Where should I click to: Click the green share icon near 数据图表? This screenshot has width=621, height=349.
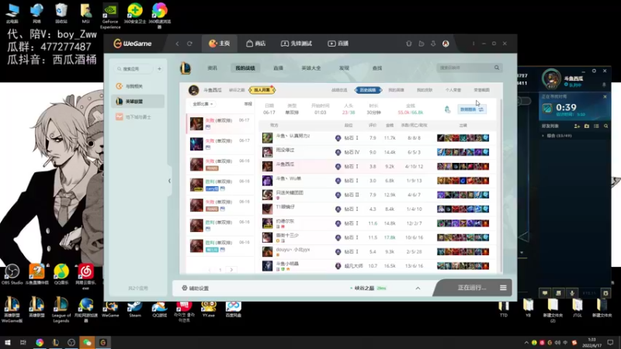[x=448, y=109]
